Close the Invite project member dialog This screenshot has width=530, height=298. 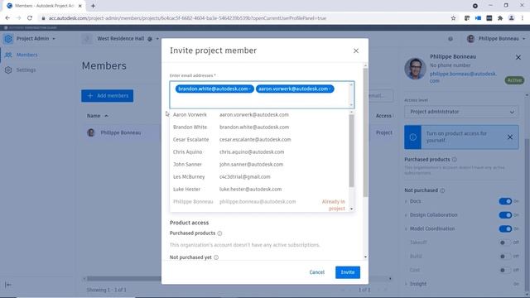(x=355, y=50)
